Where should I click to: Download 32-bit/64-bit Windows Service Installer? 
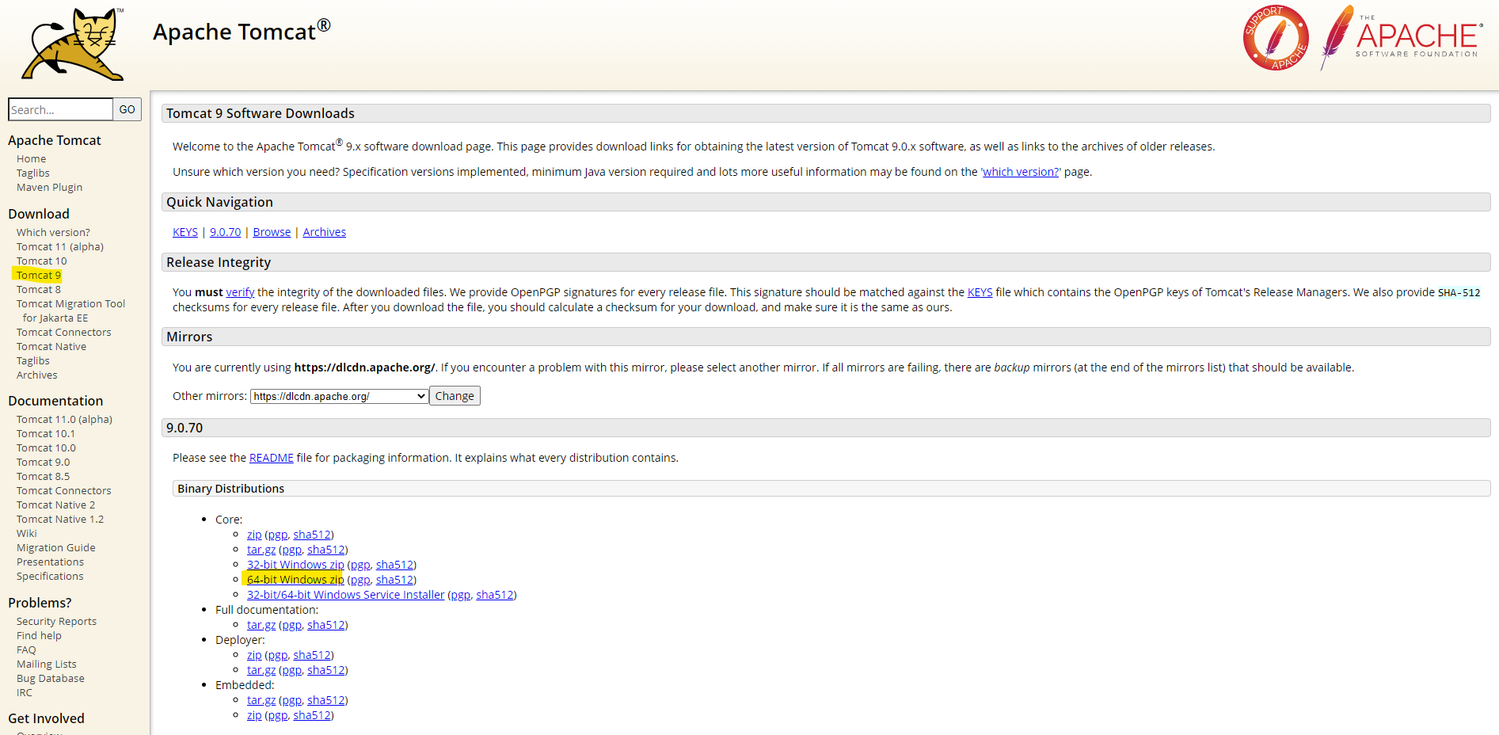[346, 595]
